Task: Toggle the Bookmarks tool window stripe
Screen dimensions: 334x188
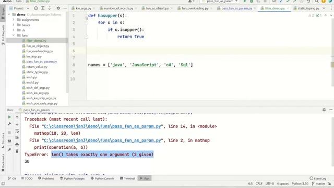Action: [x=3, y=163]
